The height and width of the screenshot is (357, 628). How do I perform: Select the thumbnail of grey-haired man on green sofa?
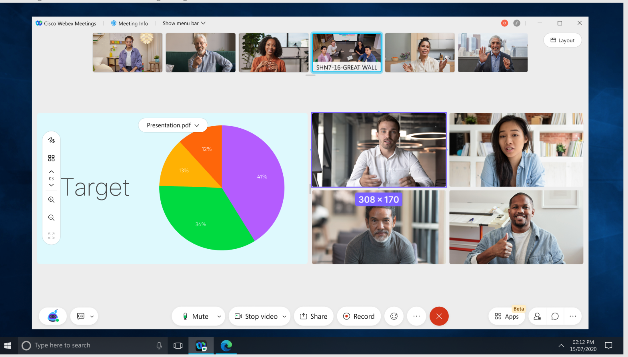tap(201, 53)
